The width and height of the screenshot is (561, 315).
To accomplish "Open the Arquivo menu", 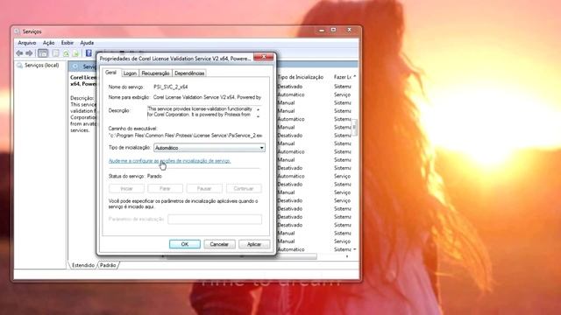I will click(27, 43).
